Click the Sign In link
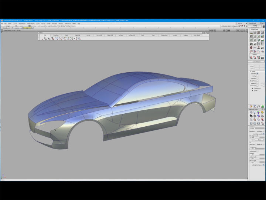 [240, 23]
